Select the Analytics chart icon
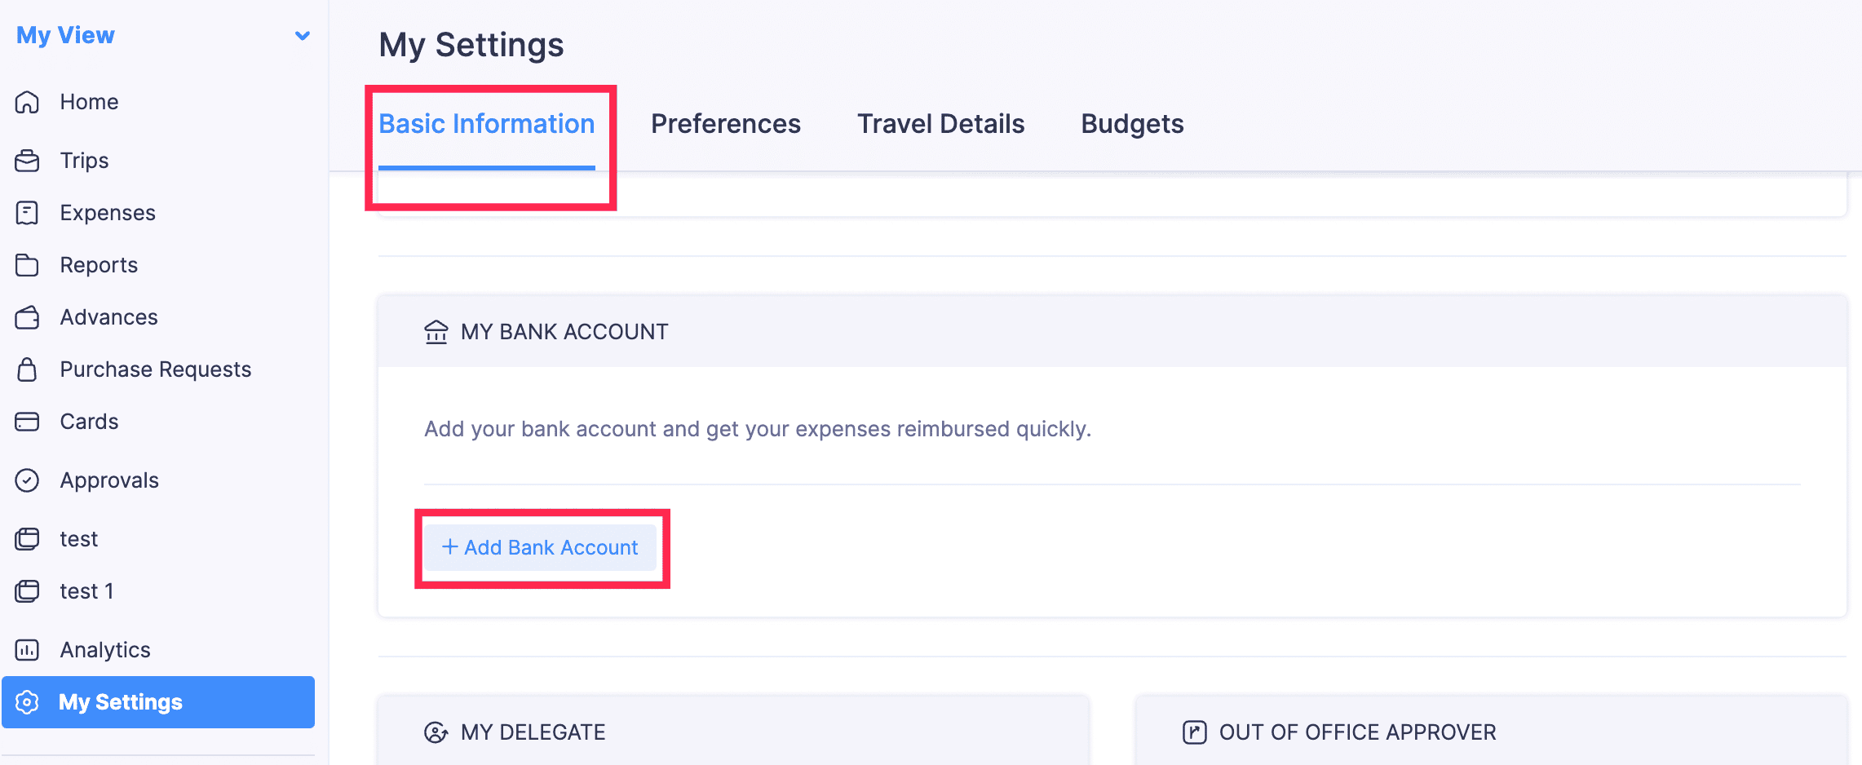The height and width of the screenshot is (765, 1862). click(x=27, y=649)
